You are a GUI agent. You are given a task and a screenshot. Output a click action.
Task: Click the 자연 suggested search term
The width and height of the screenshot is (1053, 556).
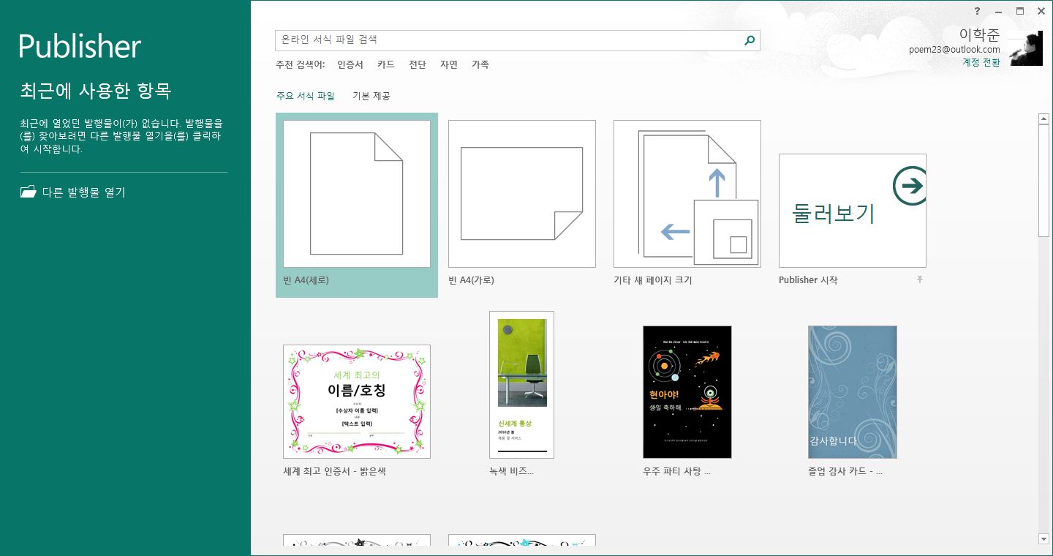tap(449, 64)
